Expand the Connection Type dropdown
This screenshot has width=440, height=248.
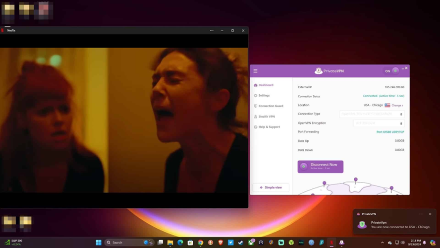click(372, 114)
